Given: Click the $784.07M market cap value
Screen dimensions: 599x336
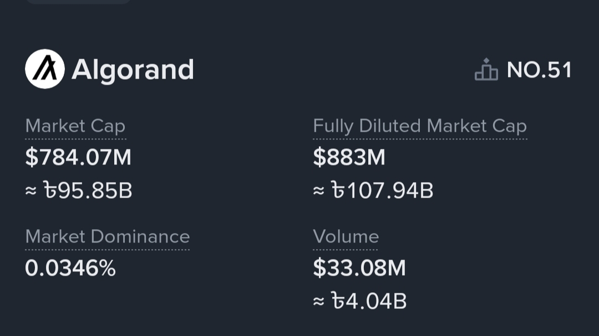Looking at the screenshot, I should click(x=78, y=158).
